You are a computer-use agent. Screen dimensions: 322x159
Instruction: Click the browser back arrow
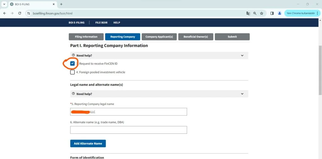click(x=5, y=14)
